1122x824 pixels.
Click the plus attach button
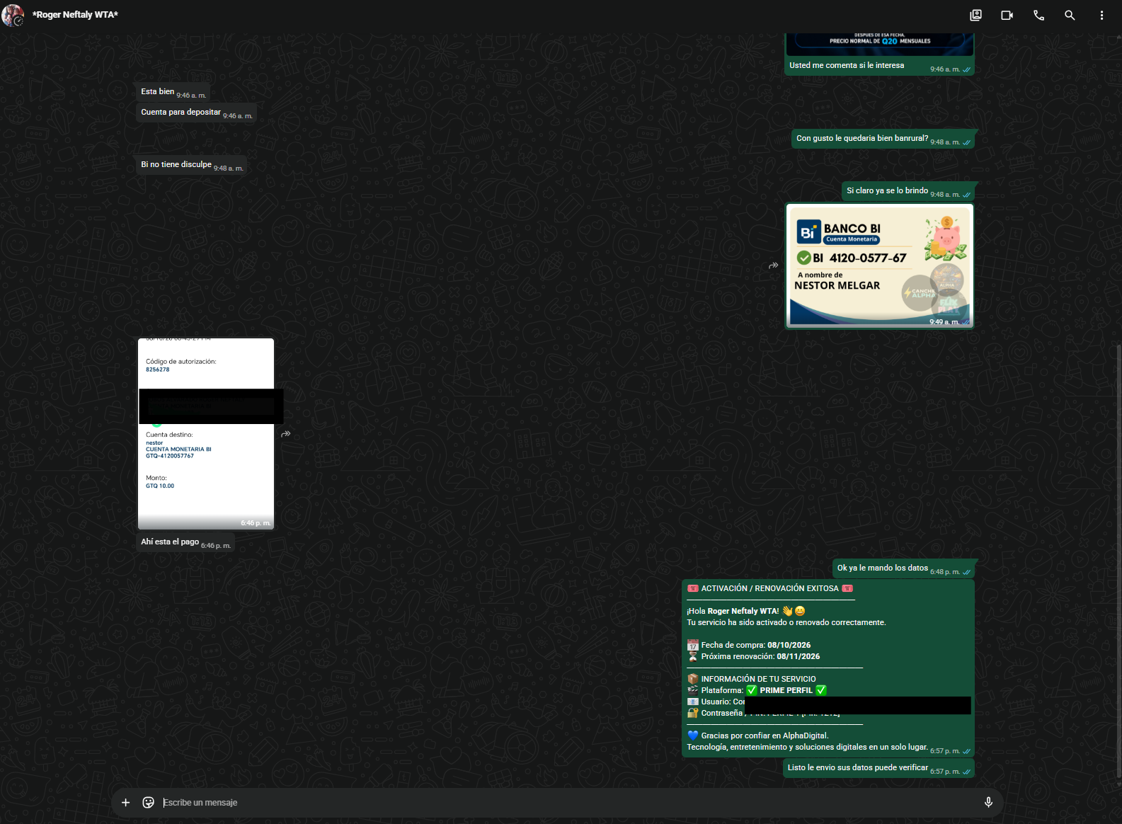[x=126, y=802]
